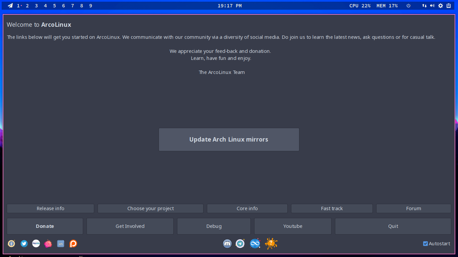Open the Youtube button
This screenshot has width=458, height=257.
[293, 226]
